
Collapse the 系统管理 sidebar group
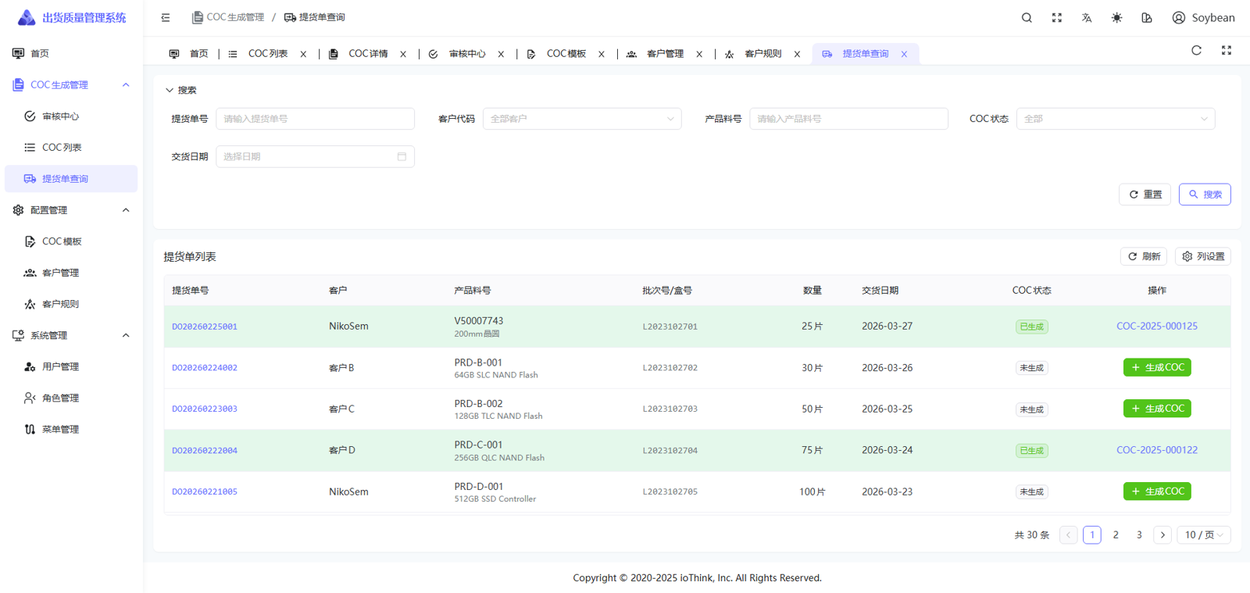pos(126,335)
